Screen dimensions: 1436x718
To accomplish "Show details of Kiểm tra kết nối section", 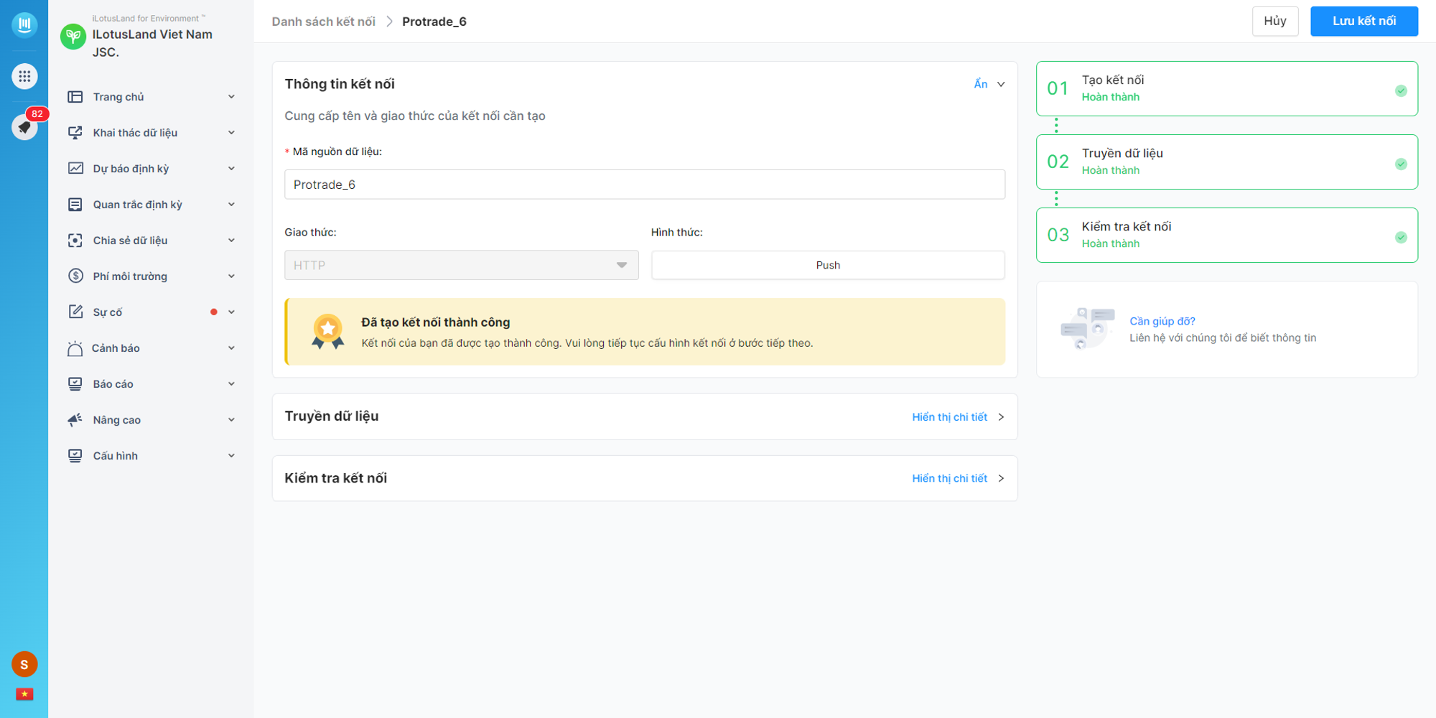I will (x=958, y=478).
